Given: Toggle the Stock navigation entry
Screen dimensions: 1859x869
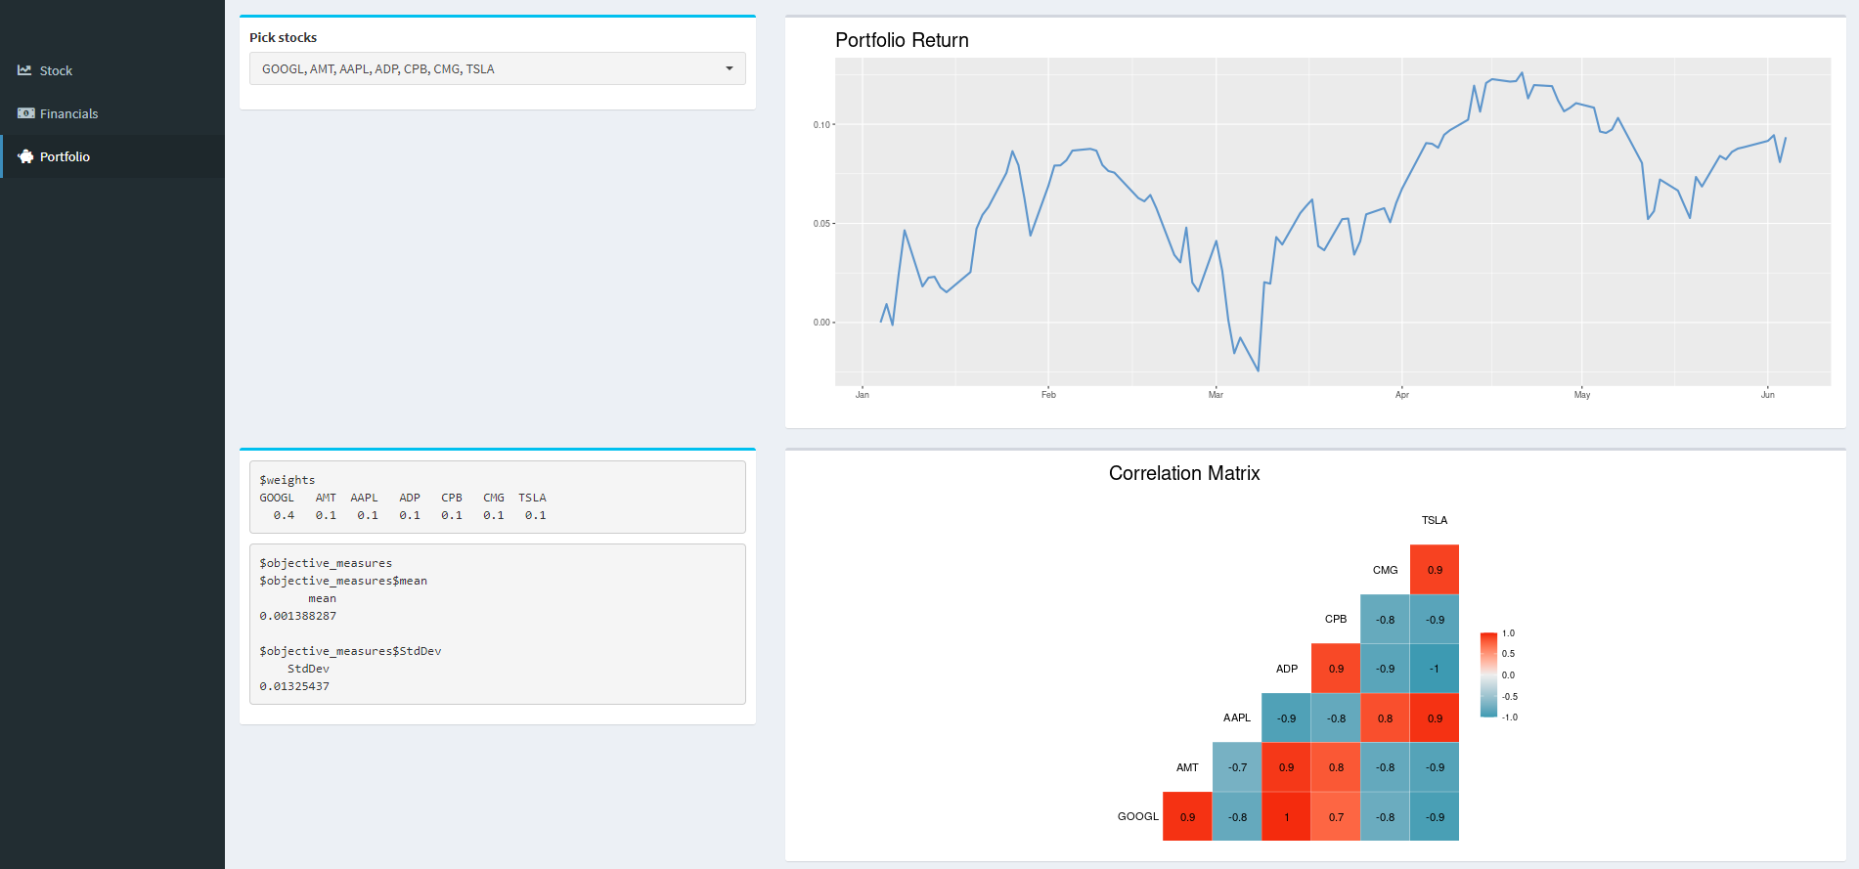Looking at the screenshot, I should [56, 69].
